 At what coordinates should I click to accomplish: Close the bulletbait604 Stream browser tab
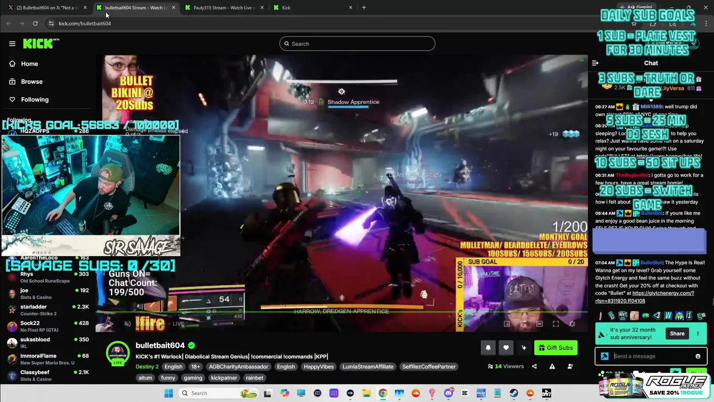click(x=173, y=8)
